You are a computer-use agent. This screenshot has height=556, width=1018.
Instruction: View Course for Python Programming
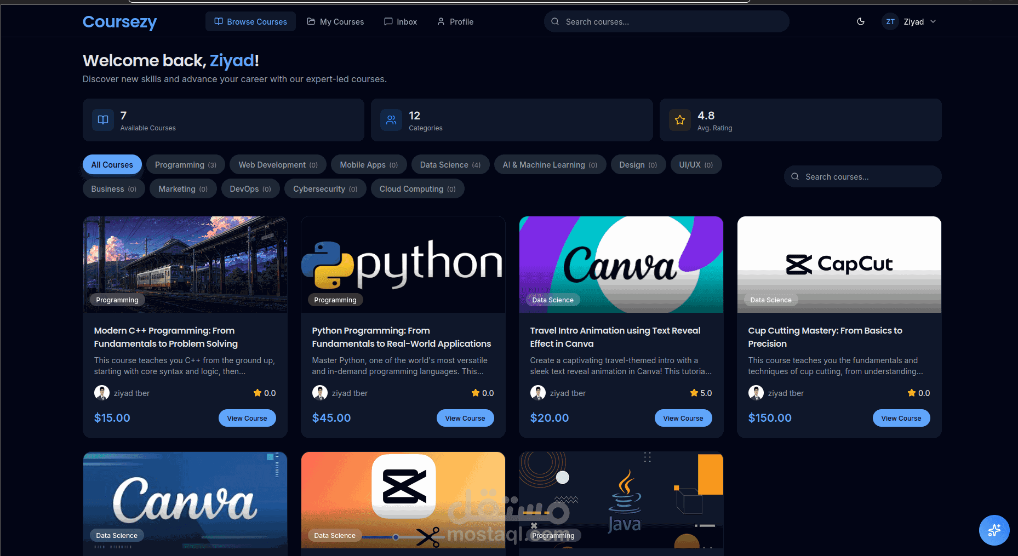[x=465, y=418]
